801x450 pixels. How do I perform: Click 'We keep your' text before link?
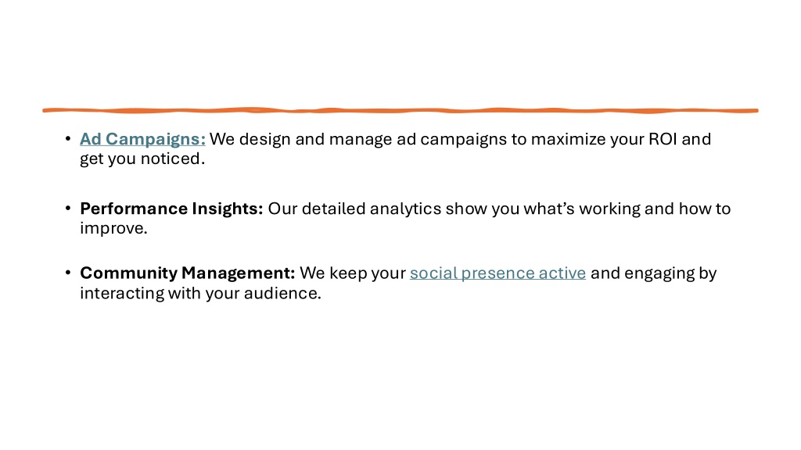coord(353,273)
